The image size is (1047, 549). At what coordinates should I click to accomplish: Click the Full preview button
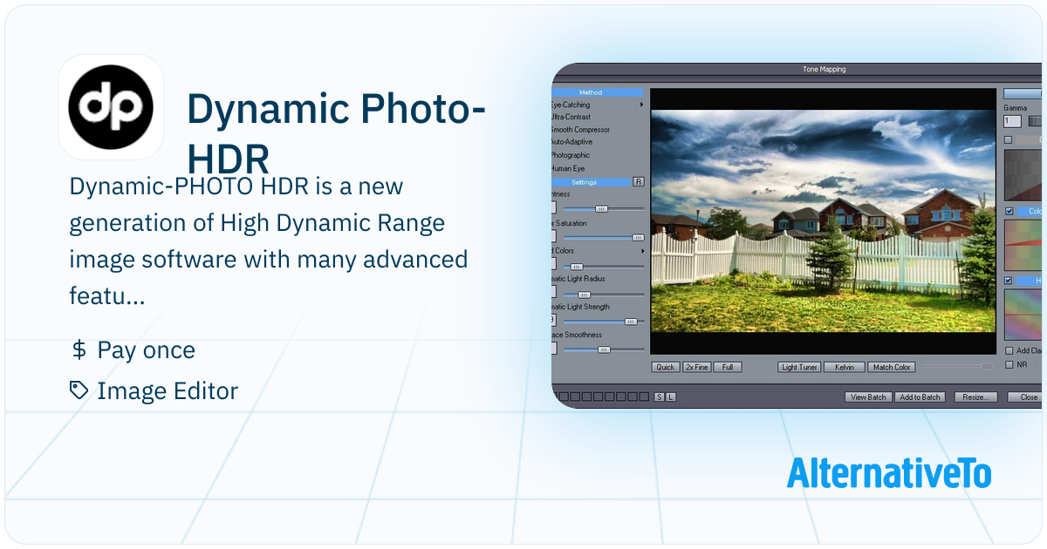click(727, 367)
